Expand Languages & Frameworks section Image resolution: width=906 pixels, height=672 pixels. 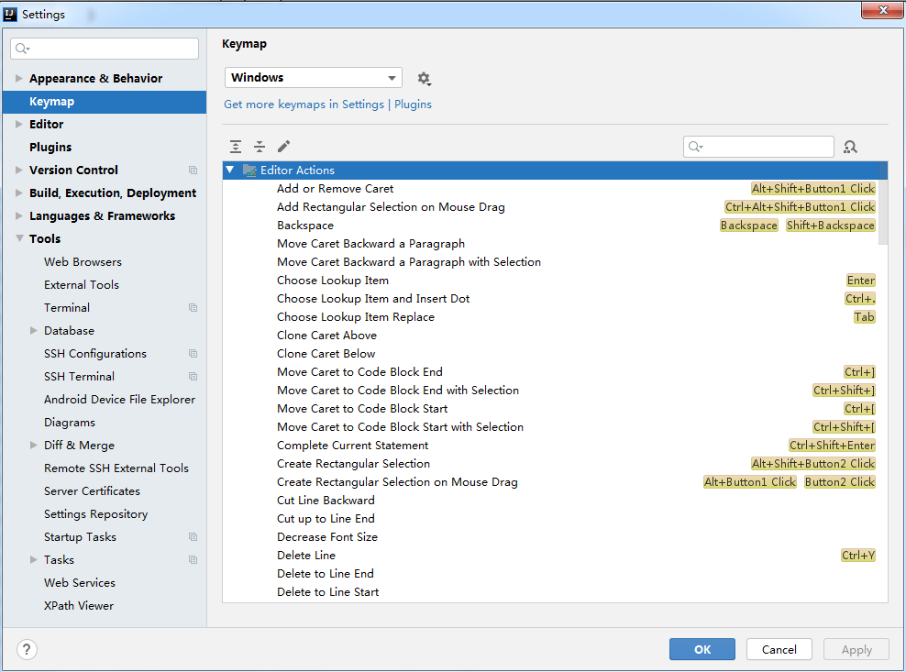click(18, 215)
